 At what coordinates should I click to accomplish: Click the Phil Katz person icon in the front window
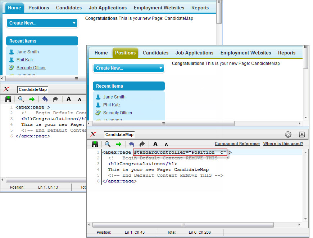point(98,105)
